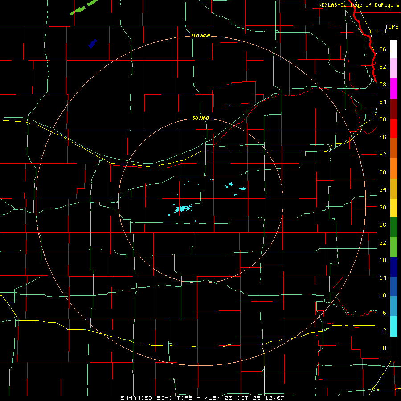Click the "TOPS" legend heading
401x401 pixels.
[x=392, y=26]
